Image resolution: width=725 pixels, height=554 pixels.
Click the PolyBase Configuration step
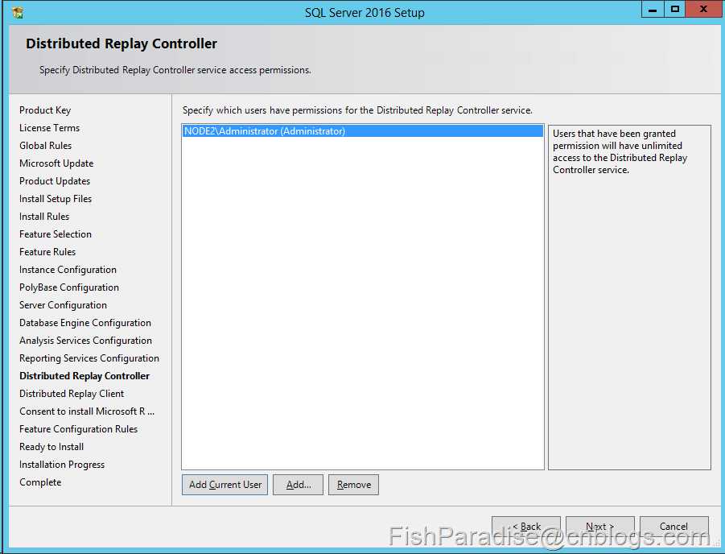[69, 287]
